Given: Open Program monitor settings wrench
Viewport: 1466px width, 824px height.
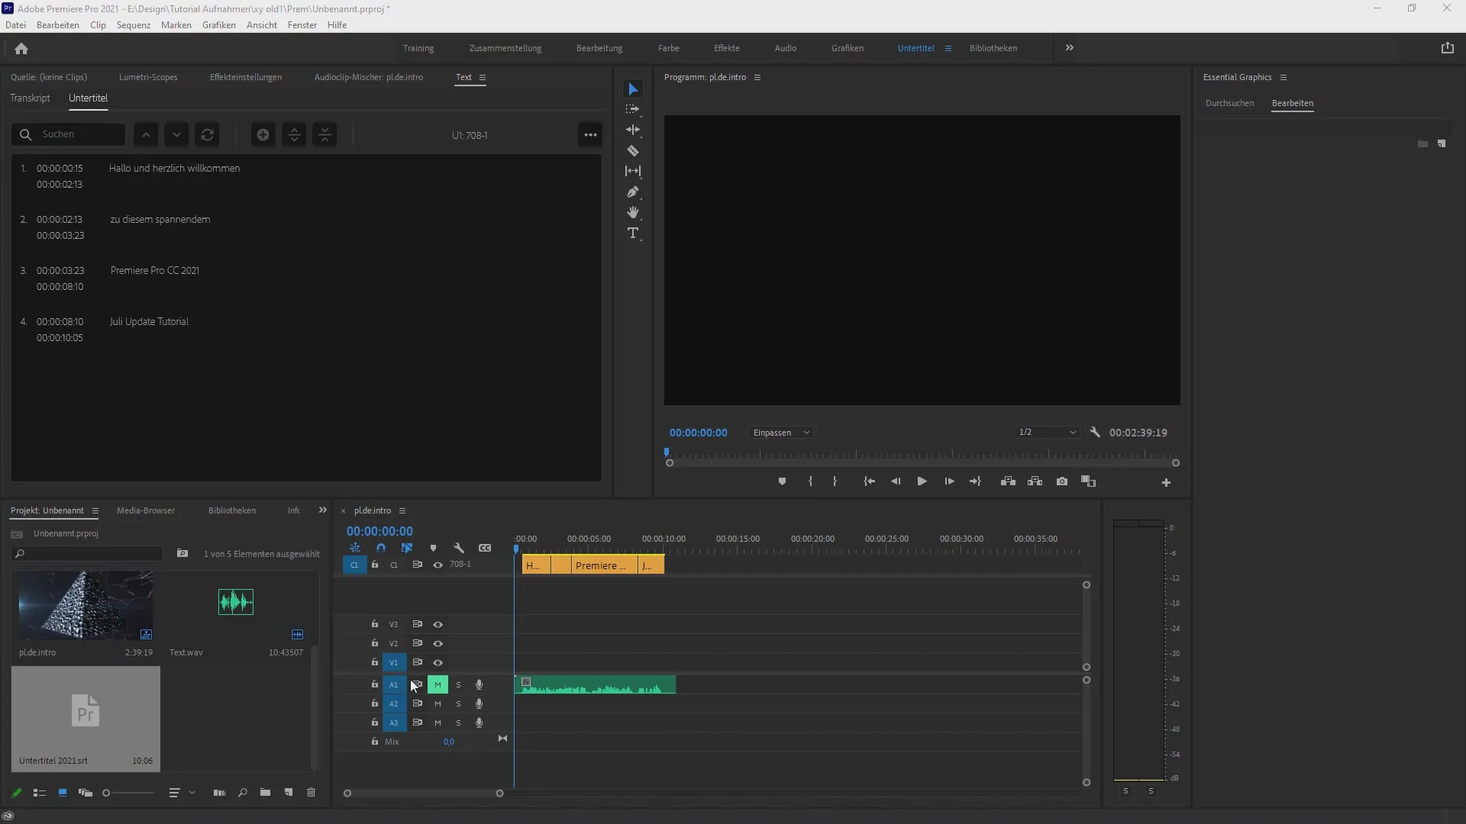Looking at the screenshot, I should click(1095, 432).
